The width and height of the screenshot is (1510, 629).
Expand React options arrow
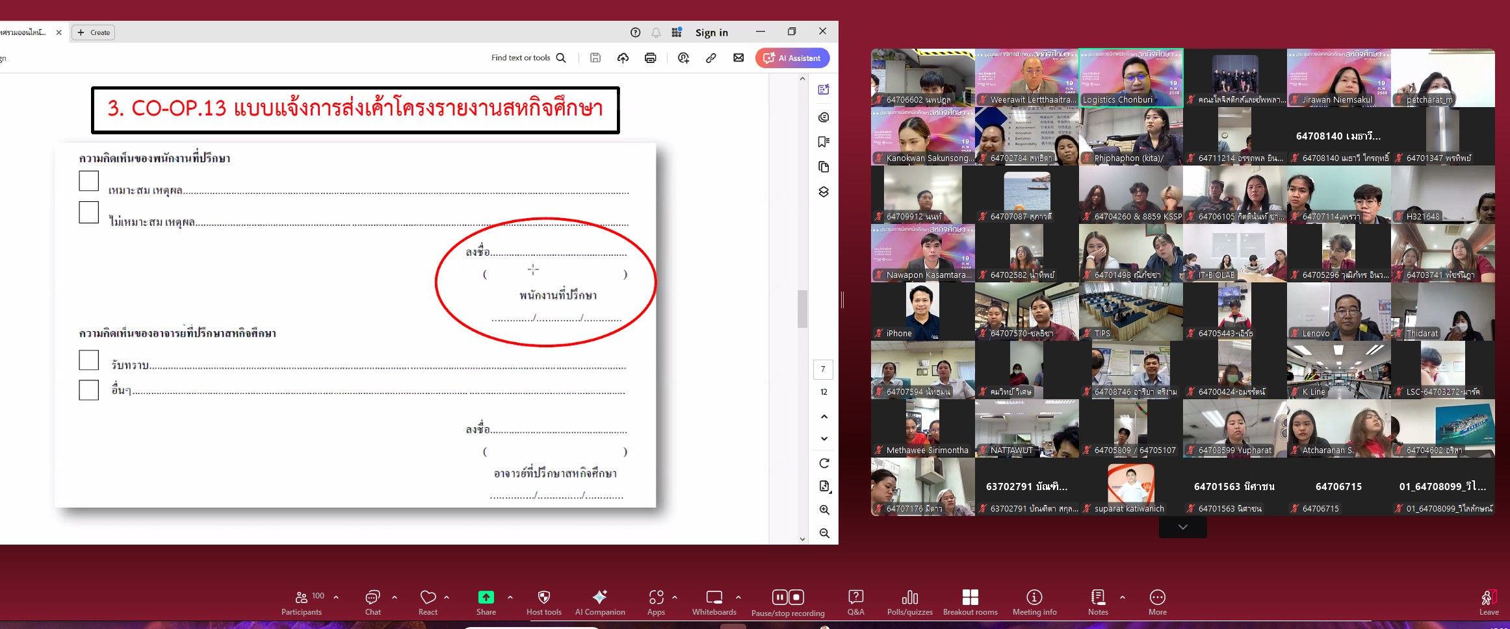point(447,597)
